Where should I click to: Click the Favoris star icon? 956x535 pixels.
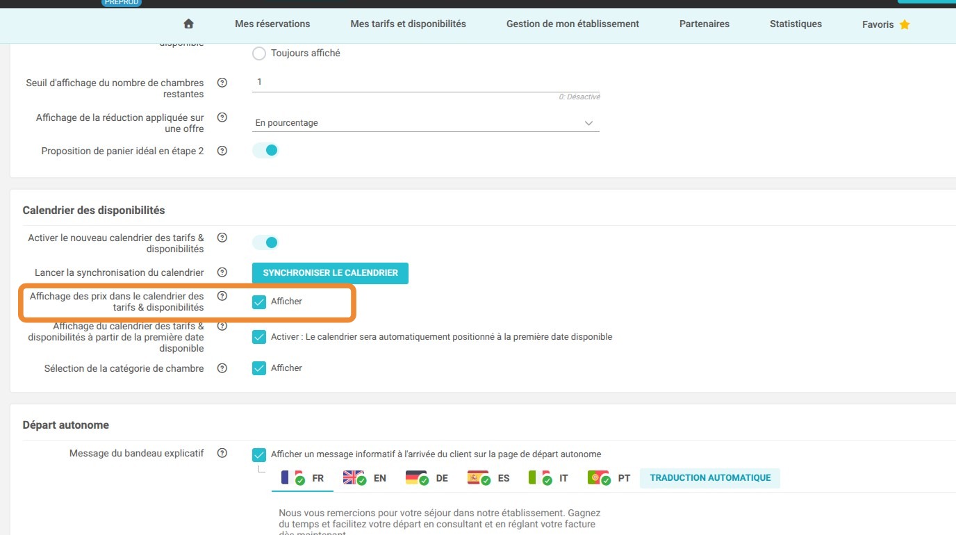point(905,24)
